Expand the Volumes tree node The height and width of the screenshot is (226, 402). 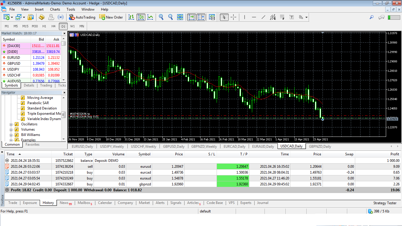click(11, 130)
